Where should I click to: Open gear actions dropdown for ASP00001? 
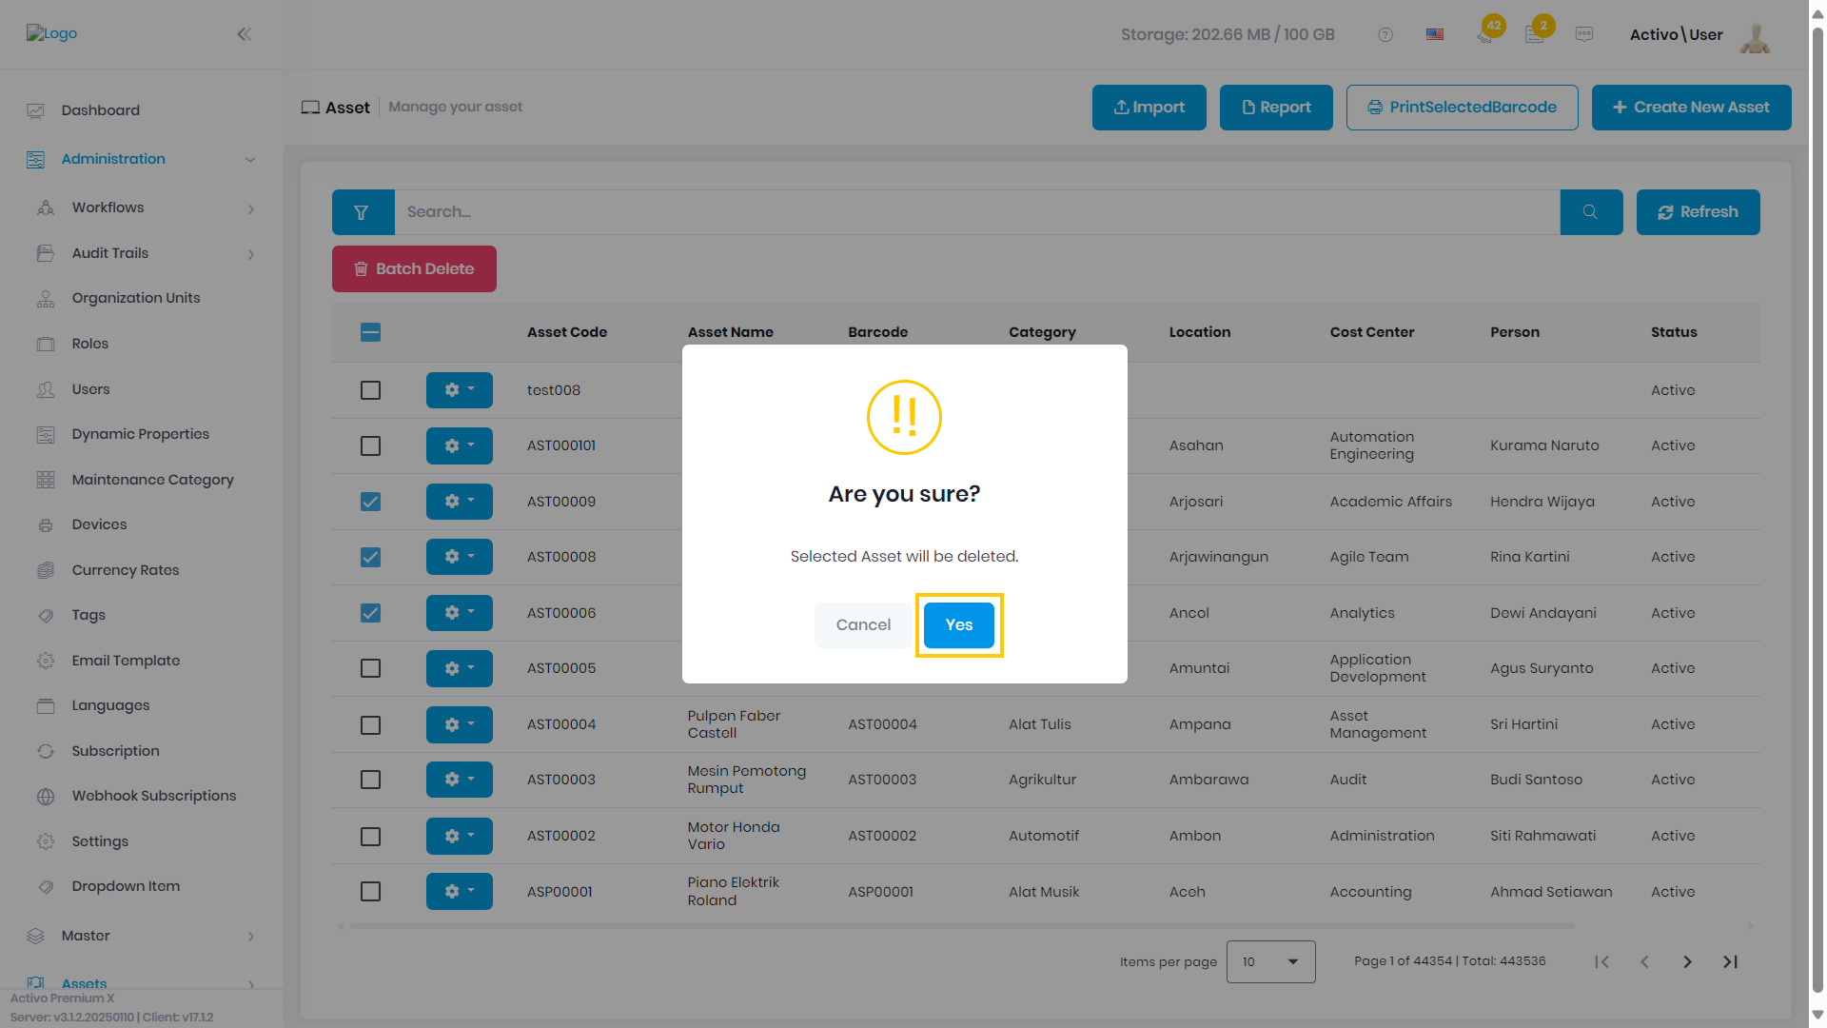pyautogui.click(x=460, y=891)
